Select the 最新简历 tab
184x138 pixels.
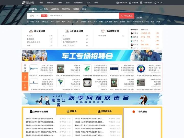pyautogui.click(x=134, y=29)
